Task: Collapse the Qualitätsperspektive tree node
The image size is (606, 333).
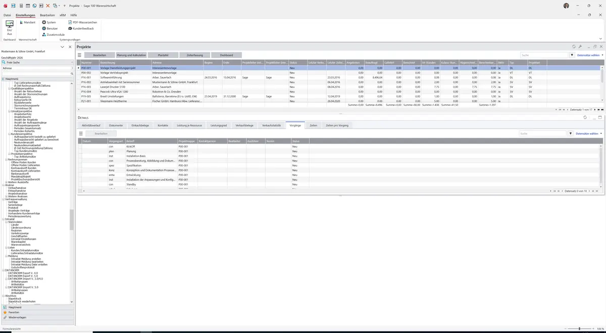Action: (x=9, y=88)
